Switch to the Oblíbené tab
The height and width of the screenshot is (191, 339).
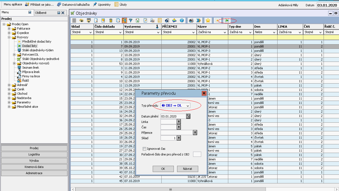click(41, 13)
